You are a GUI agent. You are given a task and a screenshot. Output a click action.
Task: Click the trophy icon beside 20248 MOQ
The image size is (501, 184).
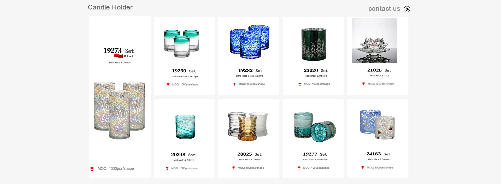click(x=167, y=168)
